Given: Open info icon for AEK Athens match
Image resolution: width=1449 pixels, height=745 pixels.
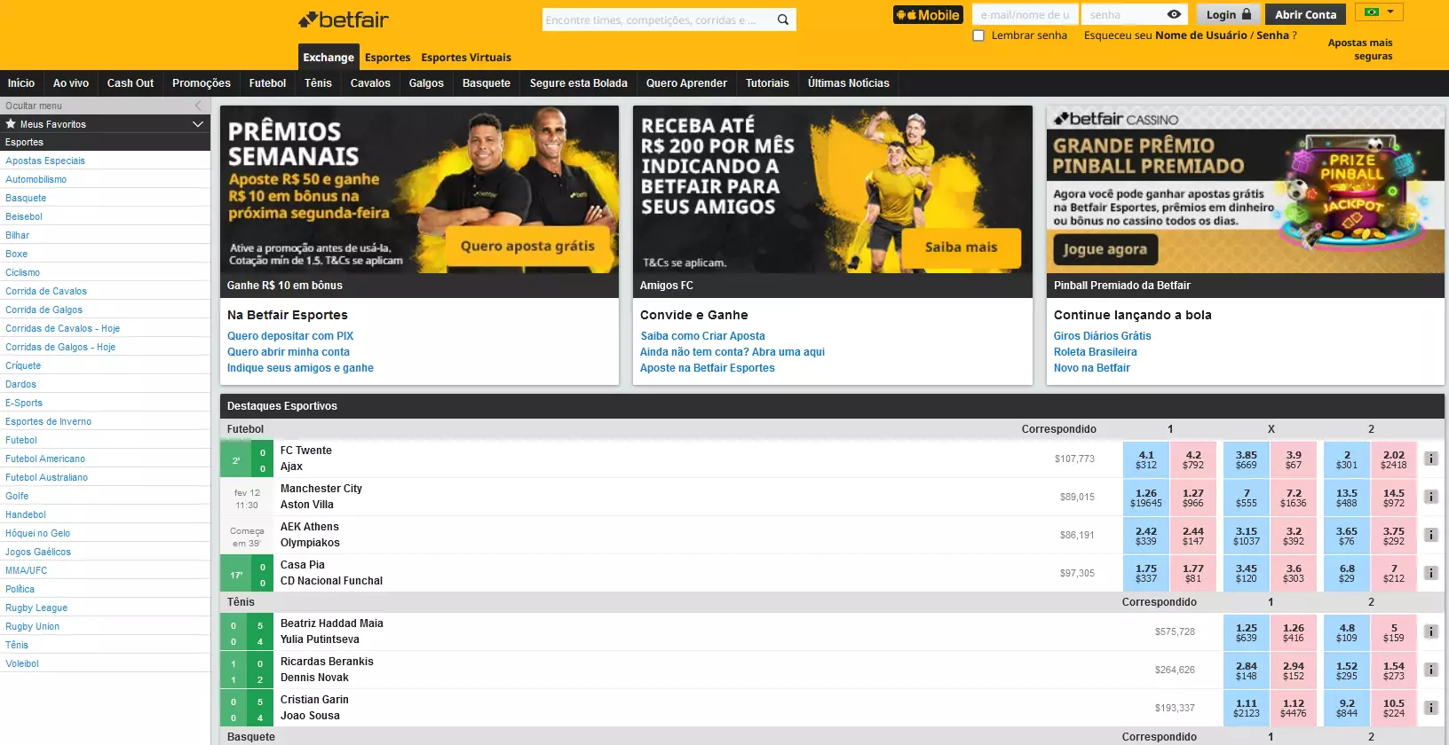Looking at the screenshot, I should 1430,535.
